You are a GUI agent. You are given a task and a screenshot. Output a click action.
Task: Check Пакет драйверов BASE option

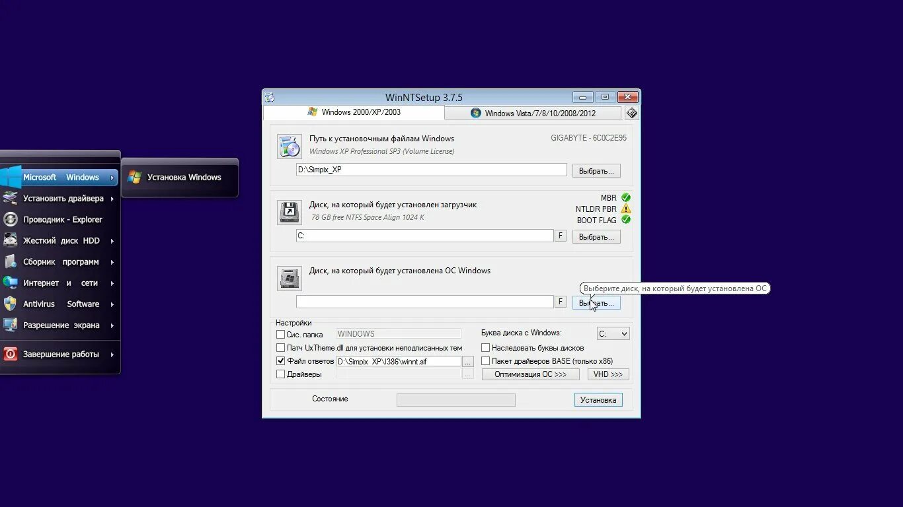[485, 361]
